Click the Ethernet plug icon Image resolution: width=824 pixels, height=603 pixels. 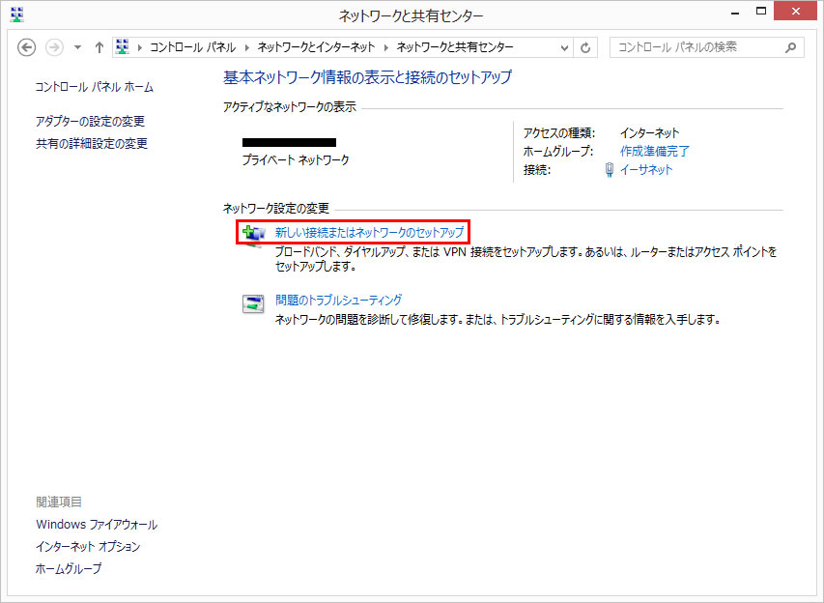(x=610, y=170)
